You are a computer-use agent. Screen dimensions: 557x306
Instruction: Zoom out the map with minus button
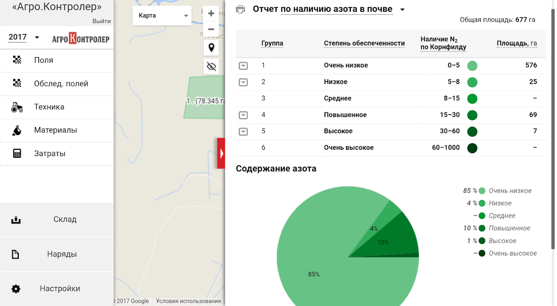[211, 29]
